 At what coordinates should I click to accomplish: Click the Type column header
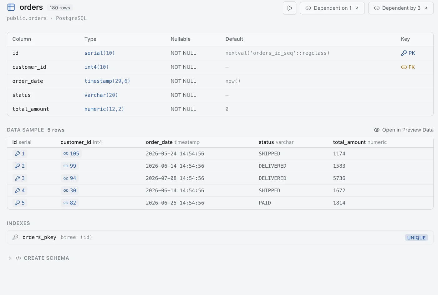(90, 39)
